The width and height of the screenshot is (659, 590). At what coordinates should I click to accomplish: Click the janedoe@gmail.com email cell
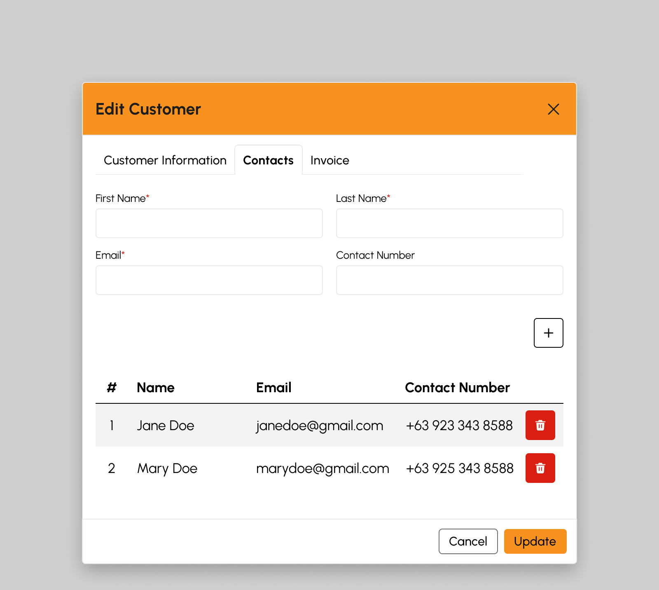pyautogui.click(x=320, y=426)
